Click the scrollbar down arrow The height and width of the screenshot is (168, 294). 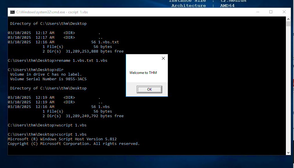pyautogui.click(x=288, y=153)
